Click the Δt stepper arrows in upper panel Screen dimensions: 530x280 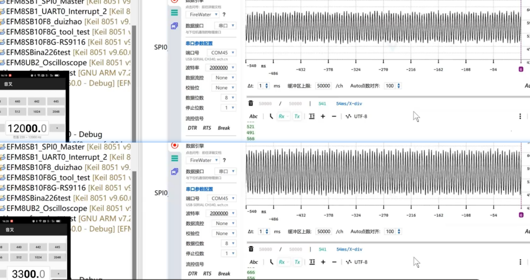(267, 86)
